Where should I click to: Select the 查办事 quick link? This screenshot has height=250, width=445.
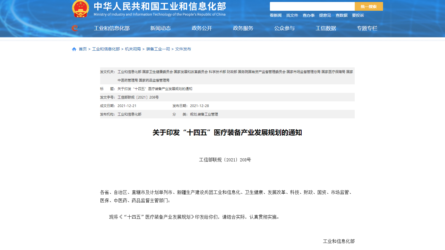point(308,15)
